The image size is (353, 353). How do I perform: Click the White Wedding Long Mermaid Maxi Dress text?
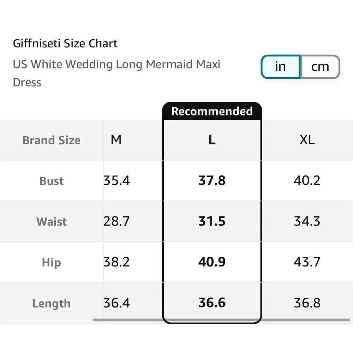[116, 65]
